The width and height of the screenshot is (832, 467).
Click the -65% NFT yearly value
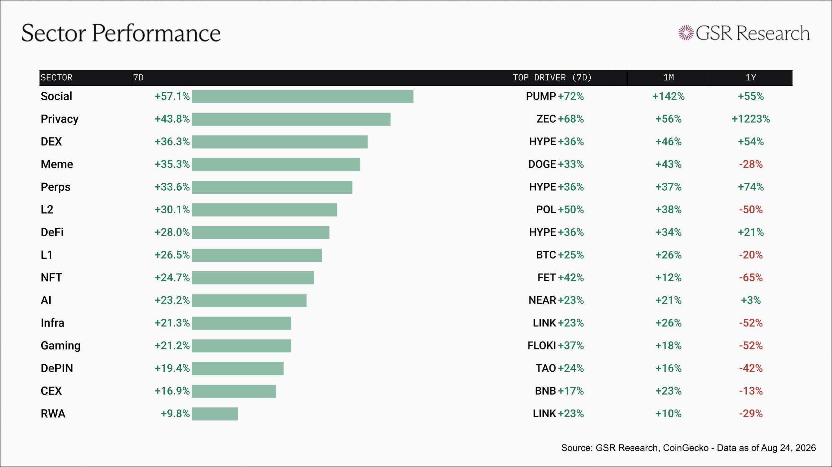(751, 278)
